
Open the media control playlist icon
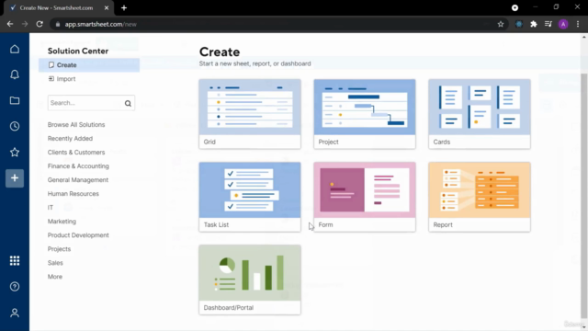click(x=548, y=24)
